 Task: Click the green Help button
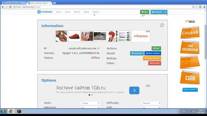coord(145,12)
